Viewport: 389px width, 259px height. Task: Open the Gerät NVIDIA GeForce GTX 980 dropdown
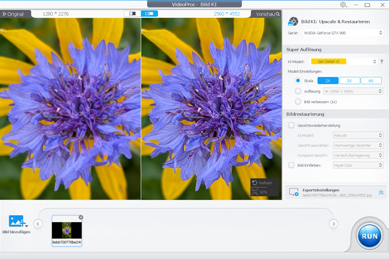click(343, 33)
